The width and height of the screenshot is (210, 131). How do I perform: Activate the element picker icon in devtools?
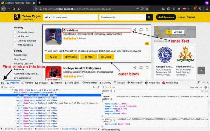[x=2, y=83]
